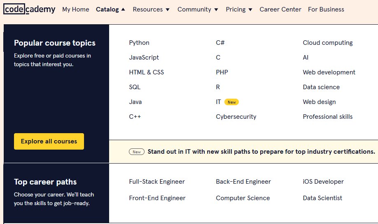Screen dimensions: 378x224
Task: Open Data science topic
Action: [321, 87]
